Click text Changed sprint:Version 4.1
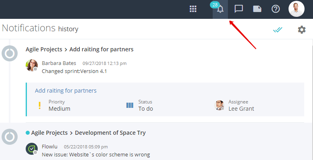Image resolution: width=313 pixels, height=160 pixels. [x=74, y=71]
